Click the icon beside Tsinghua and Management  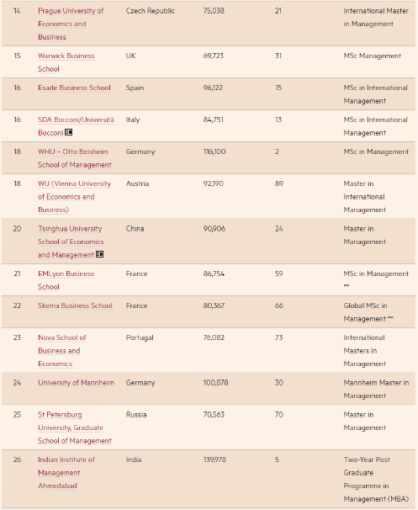pyautogui.click(x=99, y=254)
